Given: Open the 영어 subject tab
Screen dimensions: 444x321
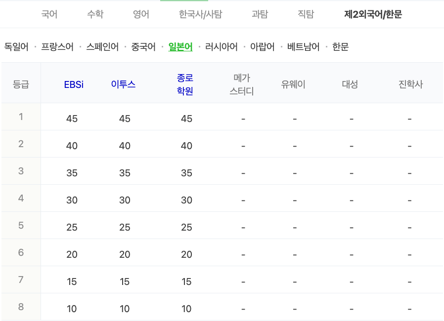Looking at the screenshot, I should 140,14.
